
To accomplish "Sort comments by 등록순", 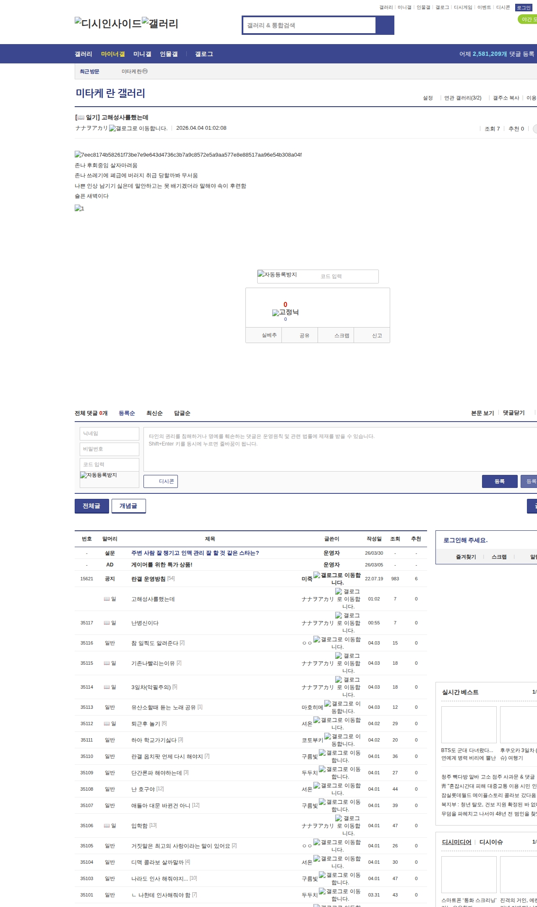I will coord(127,413).
